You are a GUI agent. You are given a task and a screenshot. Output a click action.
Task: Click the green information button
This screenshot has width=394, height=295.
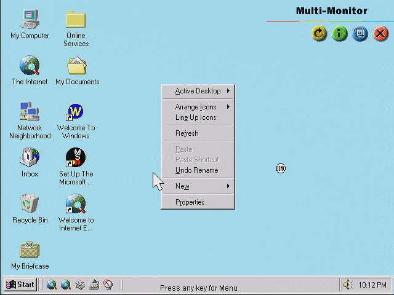pos(340,34)
